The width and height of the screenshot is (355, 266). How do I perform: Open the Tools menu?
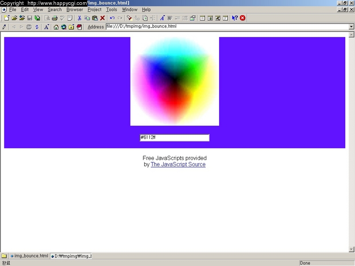111,9
